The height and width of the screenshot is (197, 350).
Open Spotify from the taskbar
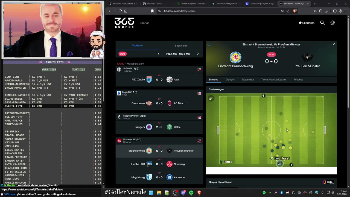[191, 193]
